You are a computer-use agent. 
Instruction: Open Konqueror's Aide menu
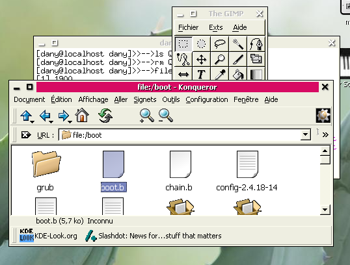(x=271, y=99)
